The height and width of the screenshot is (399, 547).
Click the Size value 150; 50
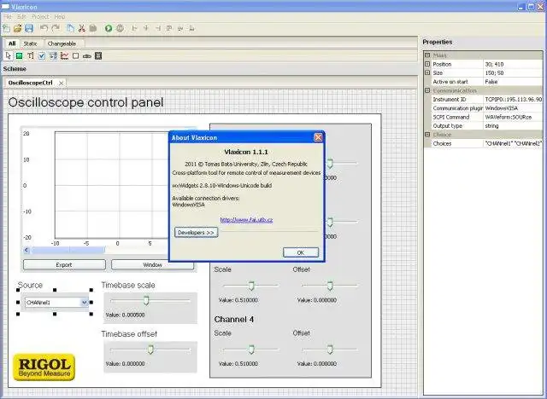click(x=513, y=72)
